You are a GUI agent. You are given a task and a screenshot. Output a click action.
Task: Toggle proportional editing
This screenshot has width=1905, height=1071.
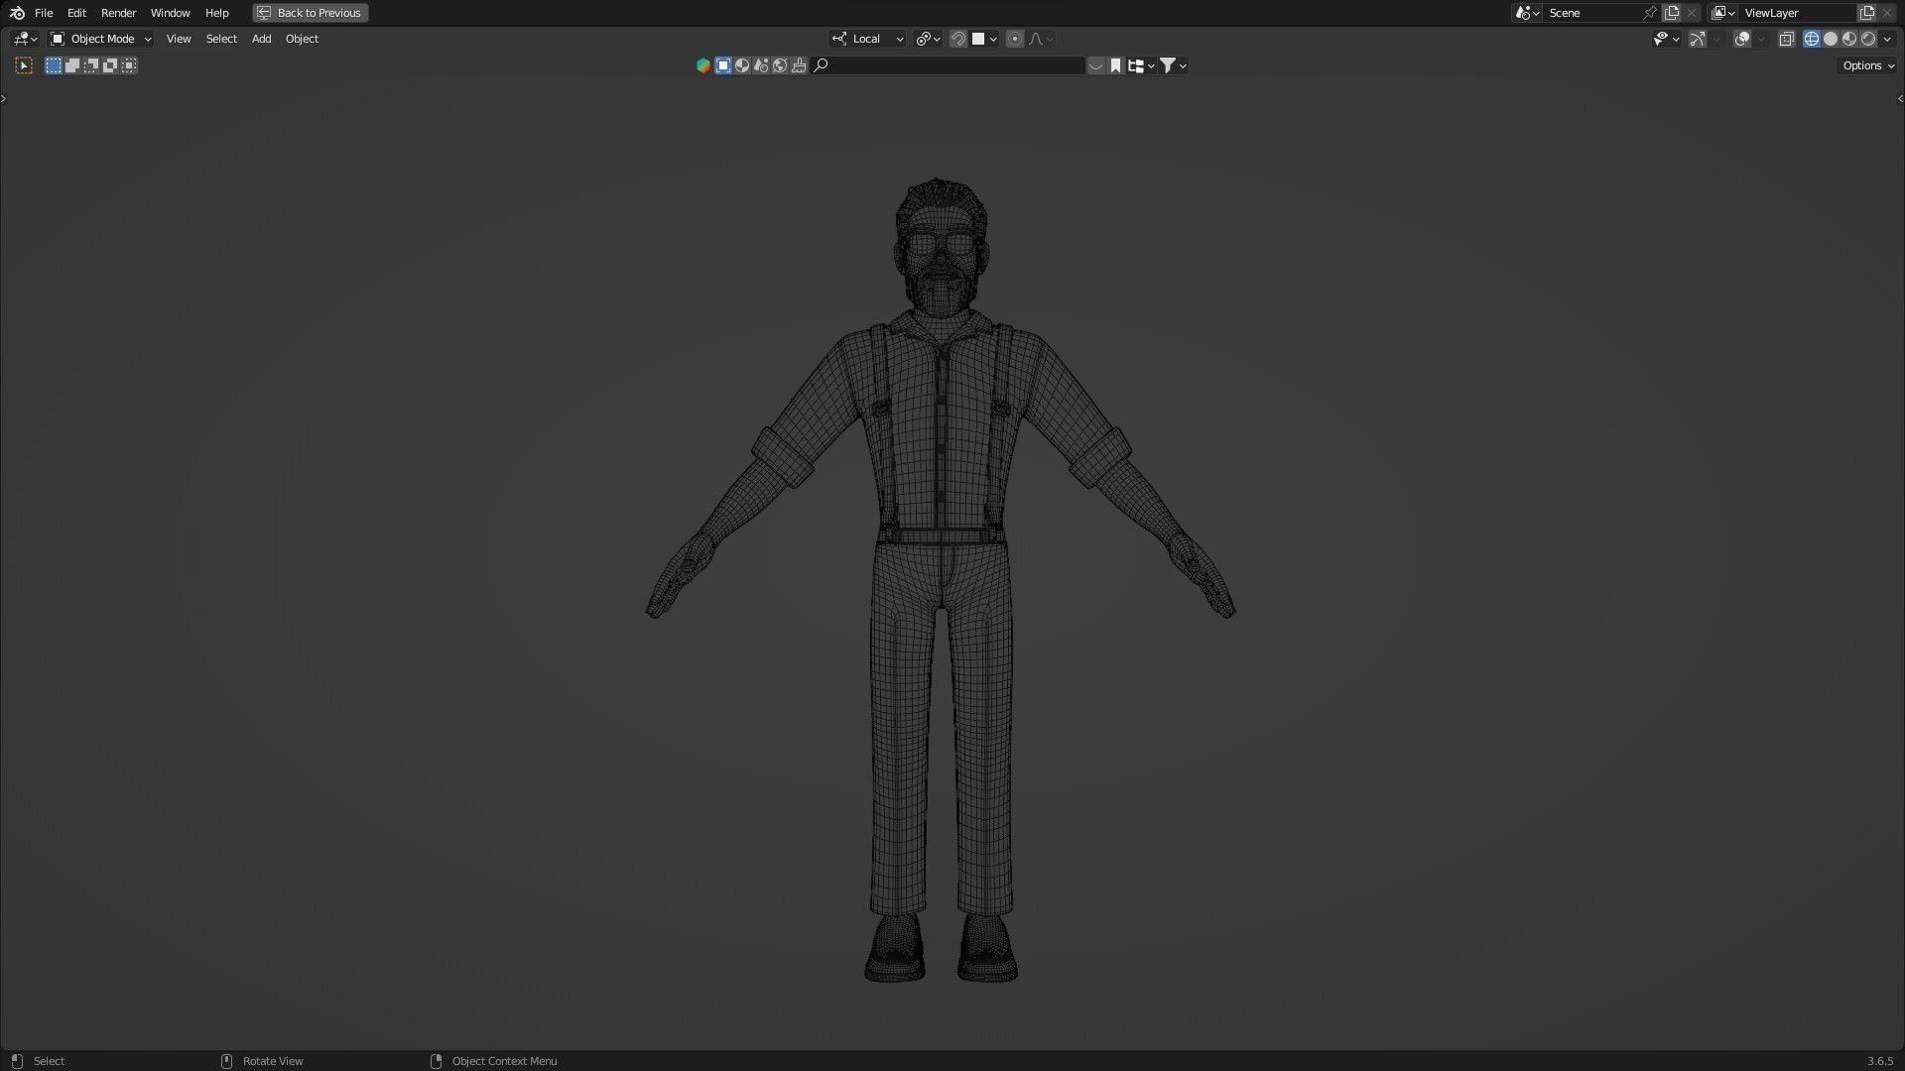(x=1014, y=39)
